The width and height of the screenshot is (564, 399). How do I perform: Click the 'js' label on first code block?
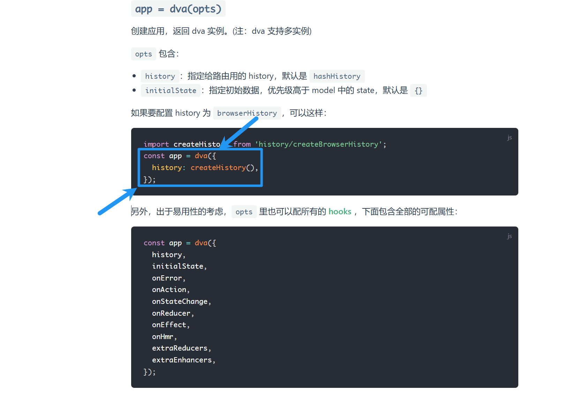tap(510, 137)
